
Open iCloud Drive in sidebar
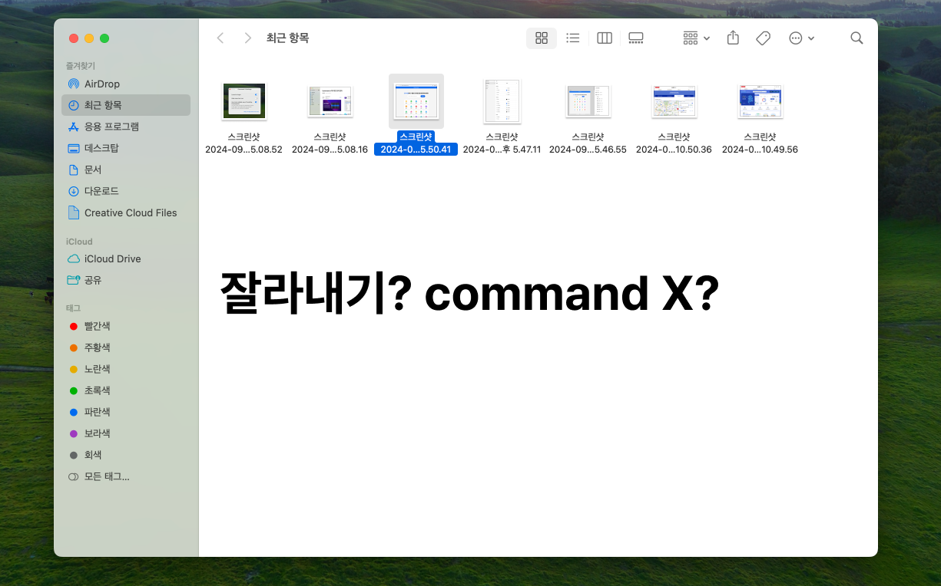point(126,258)
